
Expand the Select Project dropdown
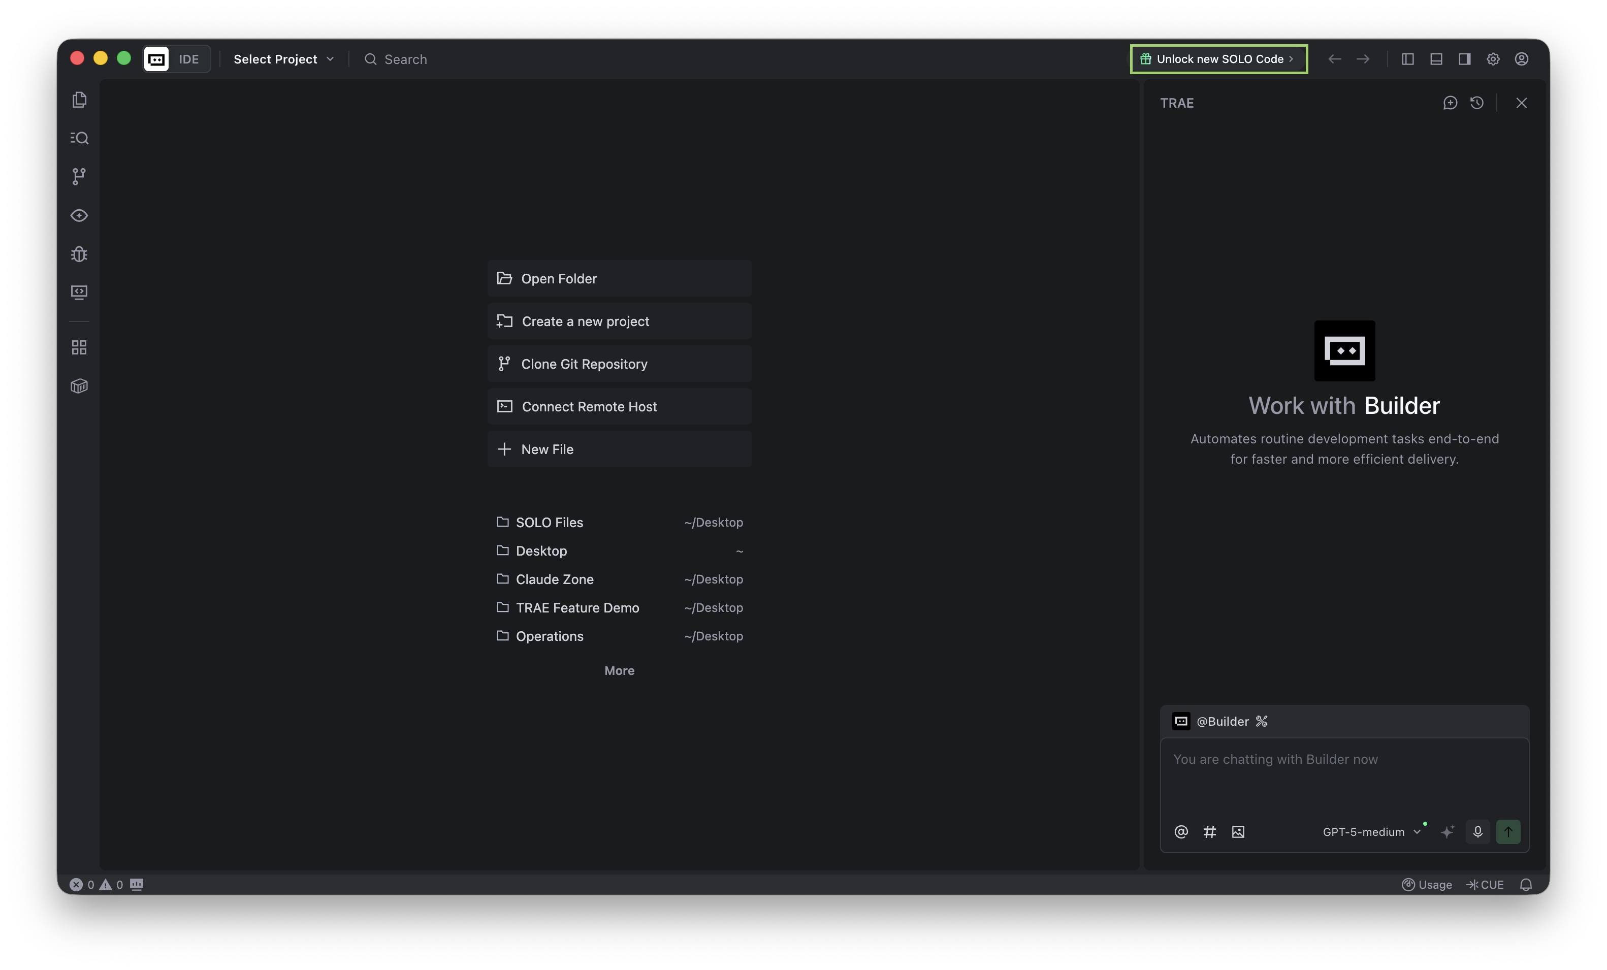[284, 59]
